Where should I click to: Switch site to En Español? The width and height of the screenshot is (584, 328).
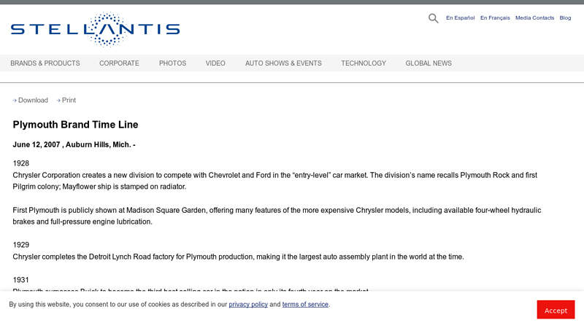pyautogui.click(x=461, y=17)
